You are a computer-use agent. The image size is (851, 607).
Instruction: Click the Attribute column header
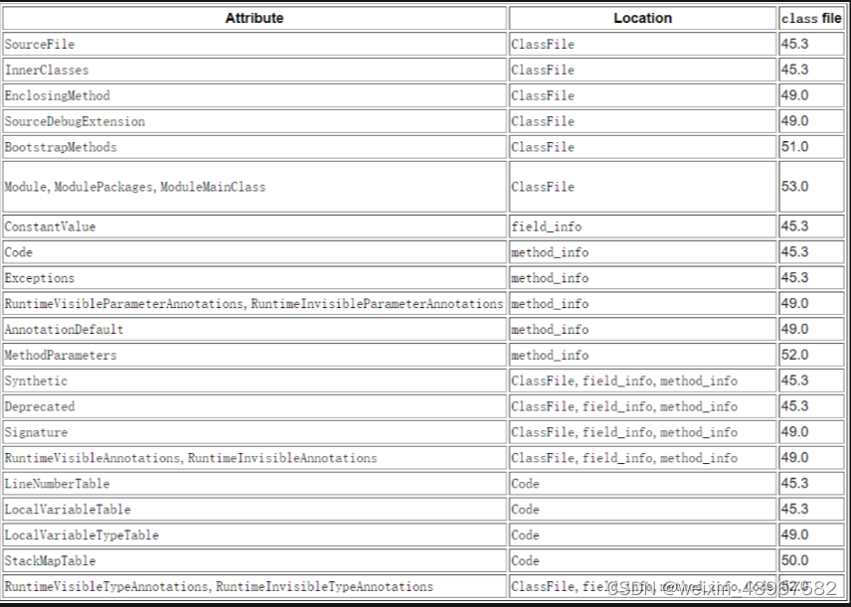255,18
